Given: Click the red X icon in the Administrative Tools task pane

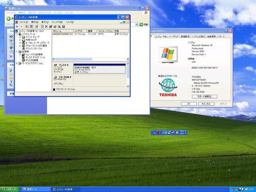Looking at the screenshot, I should click(11, 56).
